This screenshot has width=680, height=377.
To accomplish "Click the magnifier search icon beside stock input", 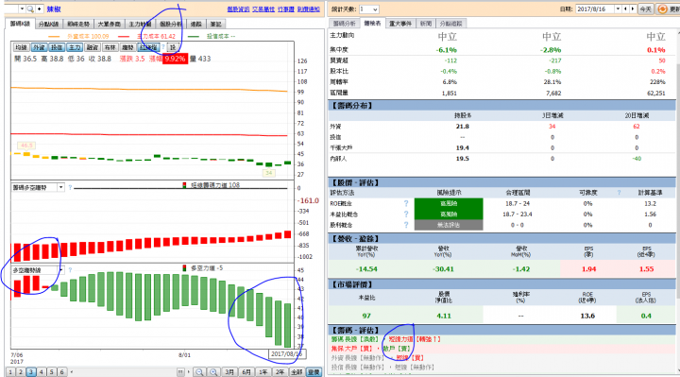I will (x=30, y=9).
